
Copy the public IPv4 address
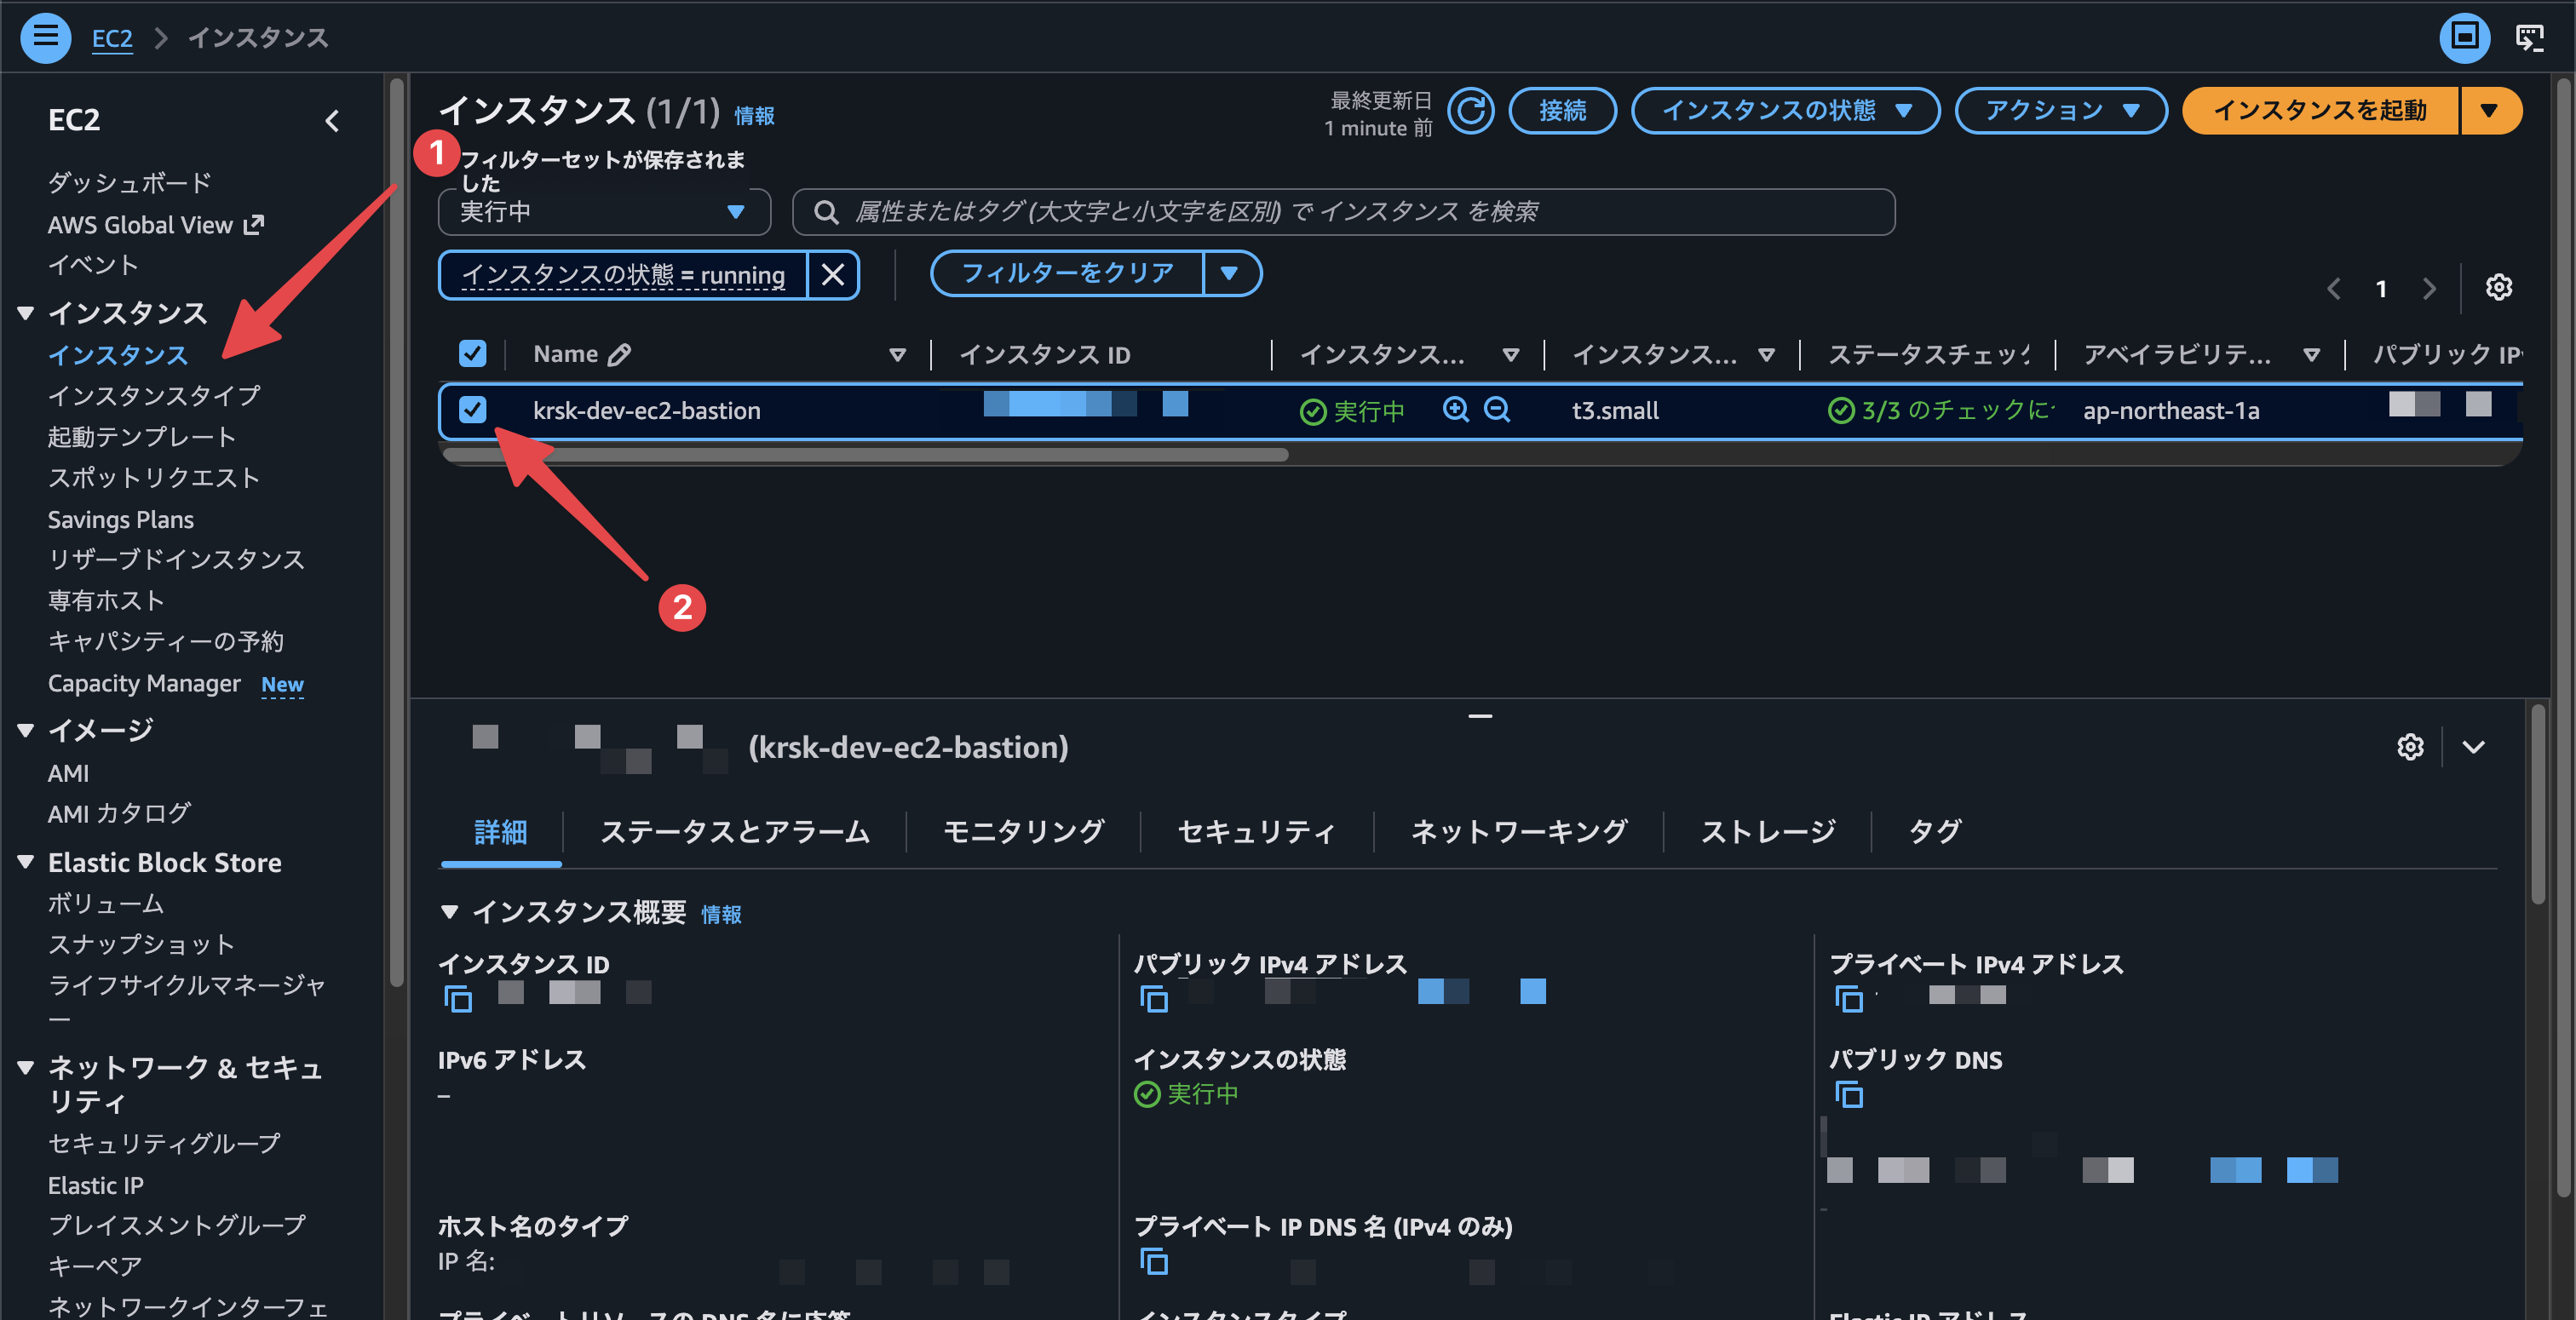(x=1153, y=998)
